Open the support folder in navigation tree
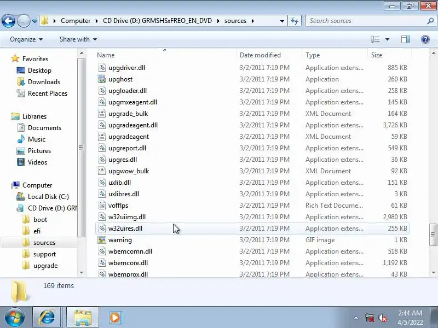438x328 pixels. coord(44,254)
